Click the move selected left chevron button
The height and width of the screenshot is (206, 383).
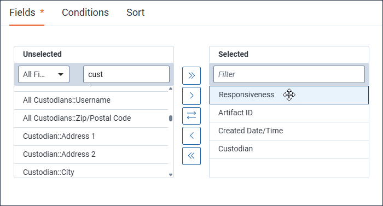[x=191, y=136]
